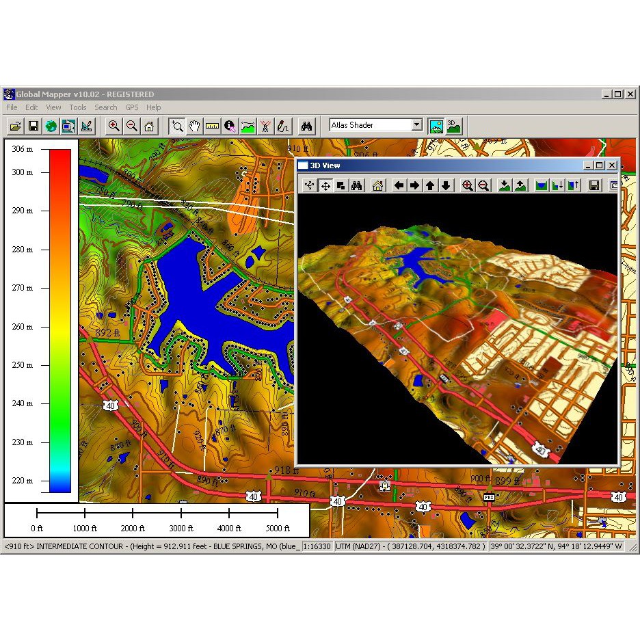
Task: Open the Atlas Shader dropdown arrow
Action: 416,125
